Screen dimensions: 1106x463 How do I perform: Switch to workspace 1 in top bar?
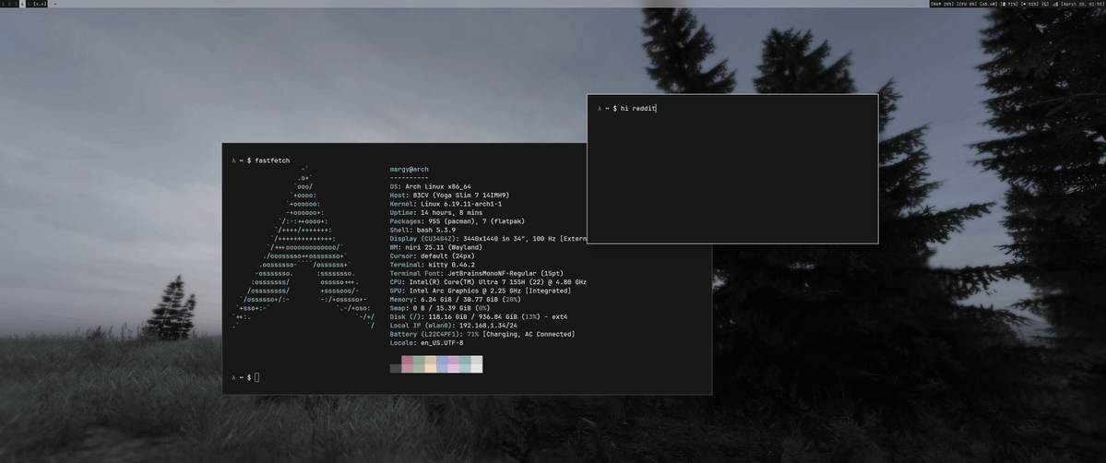tap(3, 4)
